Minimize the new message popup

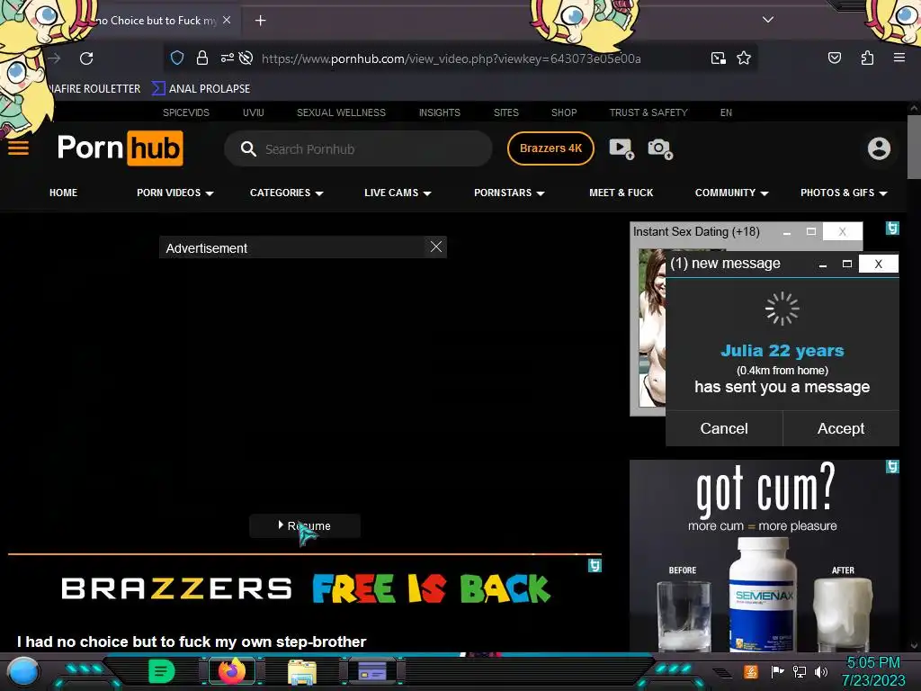[x=823, y=265]
